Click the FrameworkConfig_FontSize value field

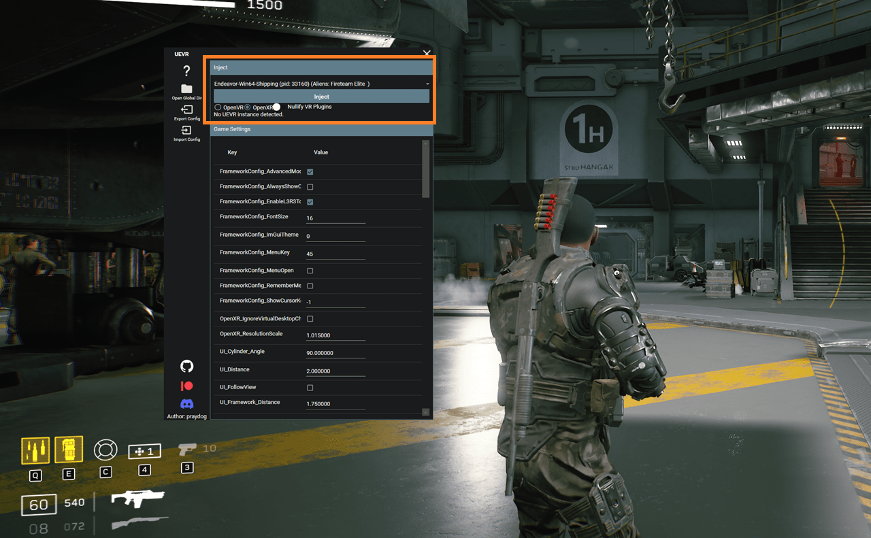point(335,218)
